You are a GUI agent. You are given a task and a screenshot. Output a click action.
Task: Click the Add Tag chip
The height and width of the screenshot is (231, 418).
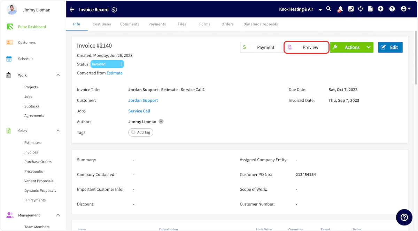coord(141,132)
